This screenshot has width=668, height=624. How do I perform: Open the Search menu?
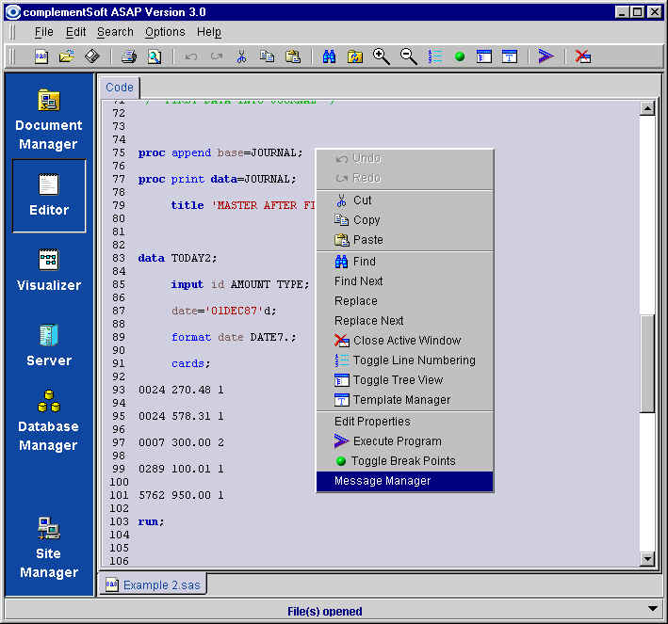pyautogui.click(x=115, y=32)
